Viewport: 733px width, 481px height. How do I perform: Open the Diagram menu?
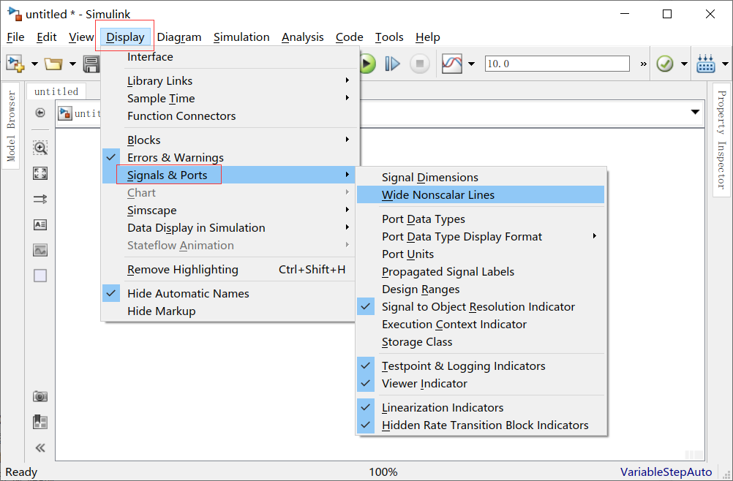point(179,37)
